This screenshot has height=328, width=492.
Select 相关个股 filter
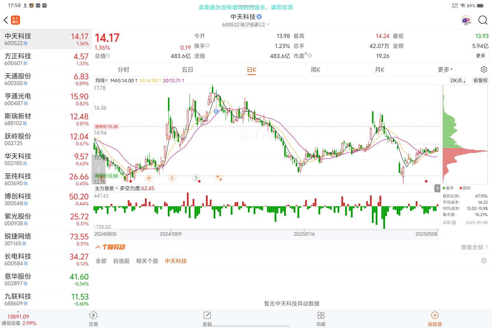[147, 261]
